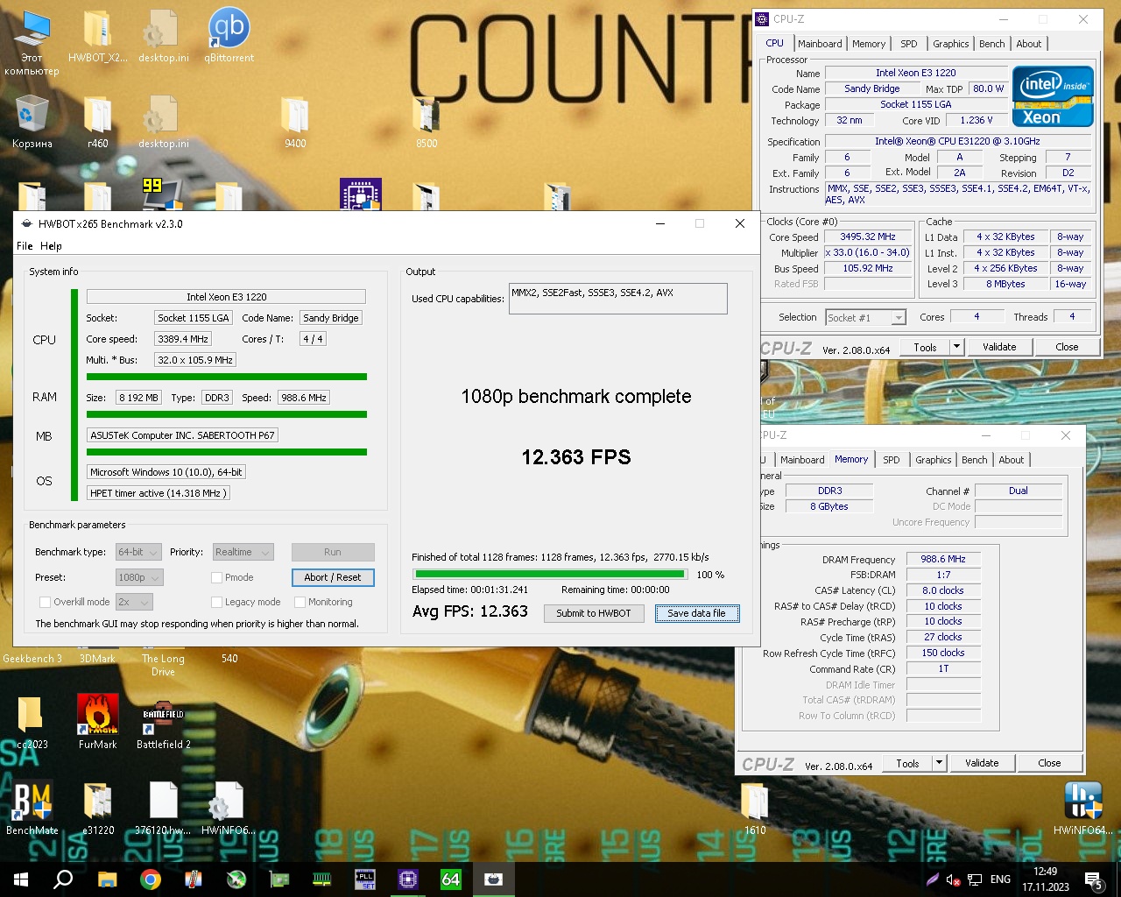The image size is (1121, 897).
Task: Open the 1610 folder on desktop
Action: click(x=755, y=806)
